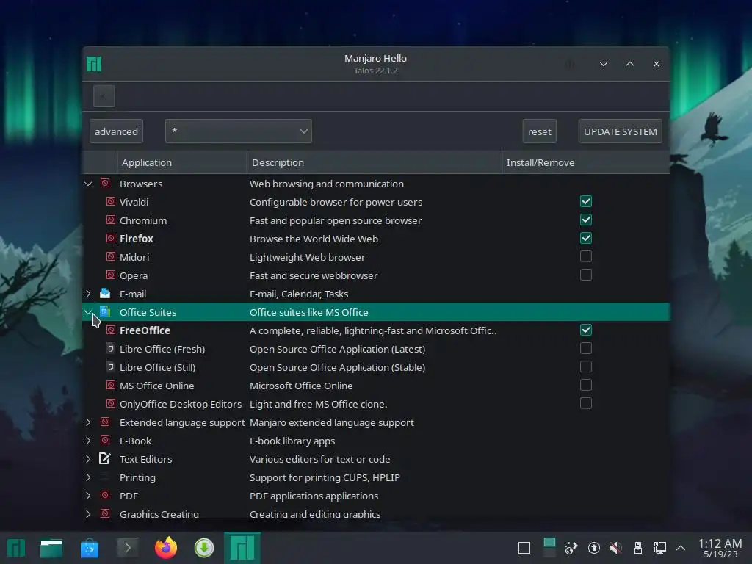Uncheck the Firefox install checkbox
Viewport: 752px width, 564px height.
point(585,239)
